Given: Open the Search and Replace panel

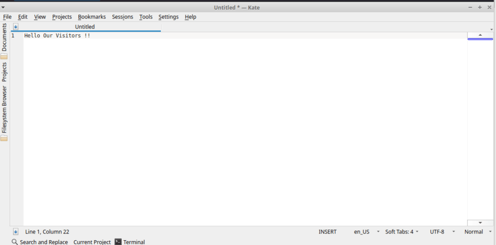Looking at the screenshot, I should point(44,242).
